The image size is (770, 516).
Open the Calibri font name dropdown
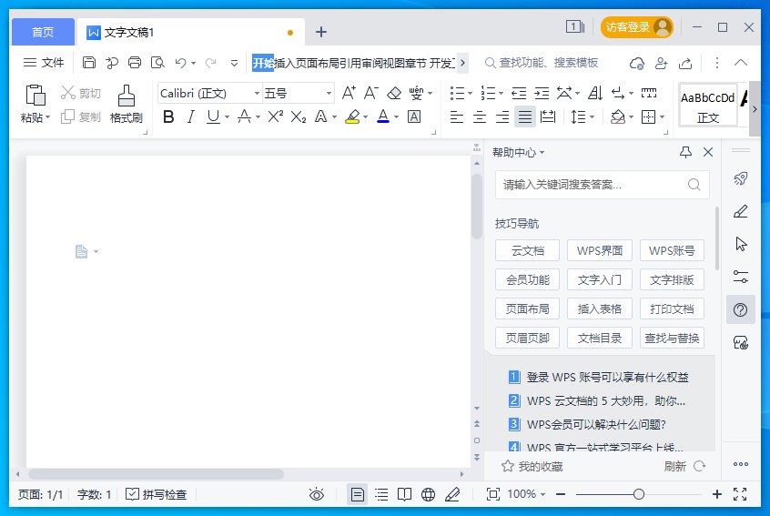pos(257,94)
